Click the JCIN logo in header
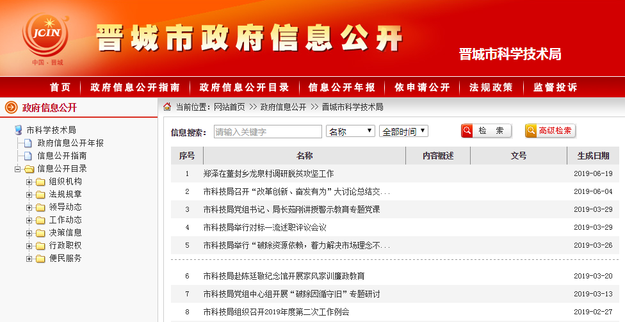Image resolution: width=625 pixels, height=322 pixels. (44, 36)
